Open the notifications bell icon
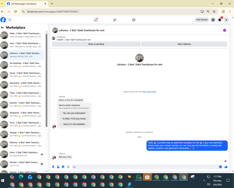The height and width of the screenshot is (188, 234). click(219, 20)
